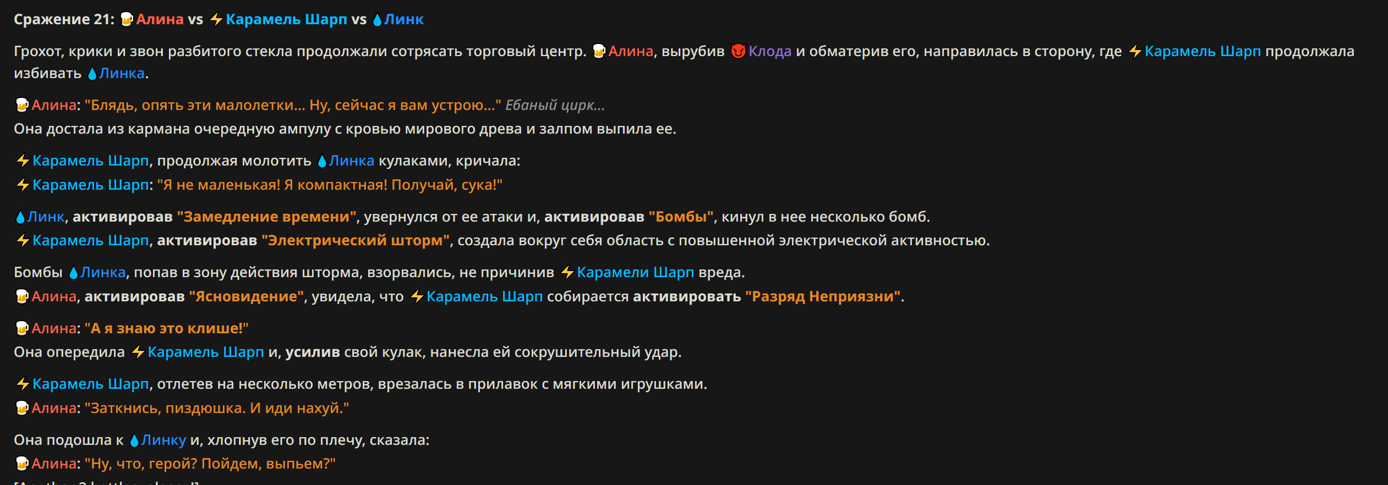Image resolution: width=1388 pixels, height=485 pixels.
Task: Click the "Ясновидение" ability name
Action: 247,296
